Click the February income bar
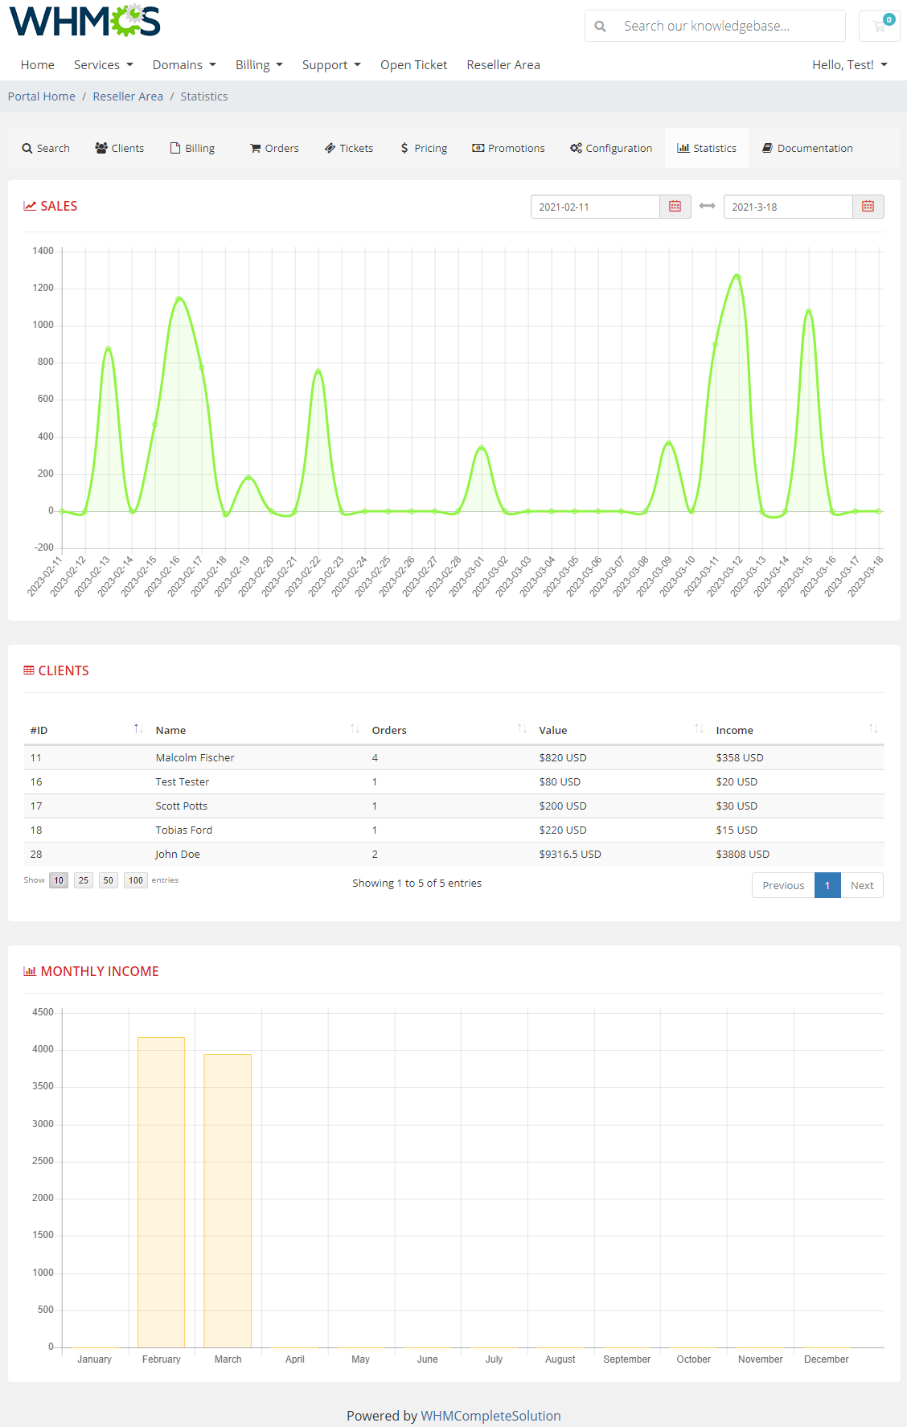The image size is (907, 1427). coord(162,1192)
